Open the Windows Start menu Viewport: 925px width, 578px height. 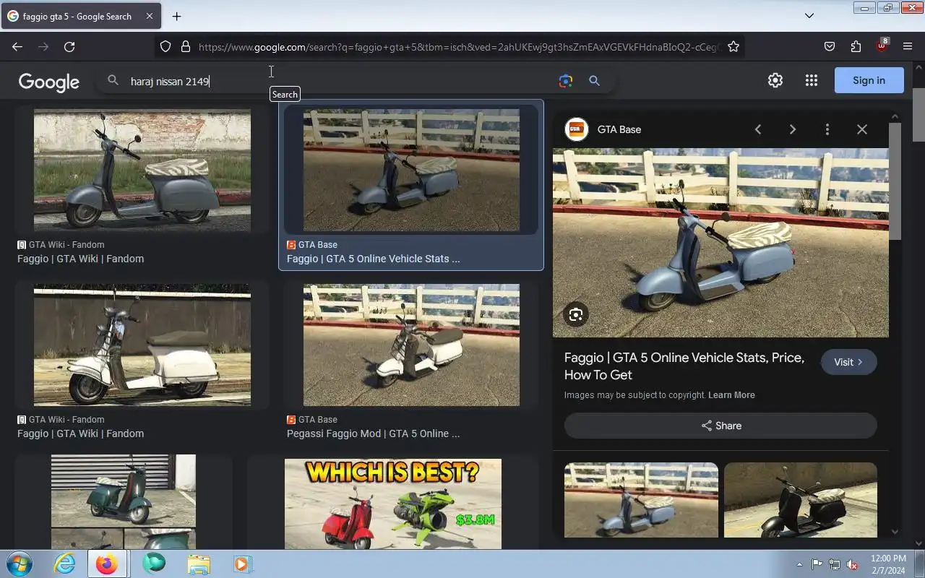[20, 564]
